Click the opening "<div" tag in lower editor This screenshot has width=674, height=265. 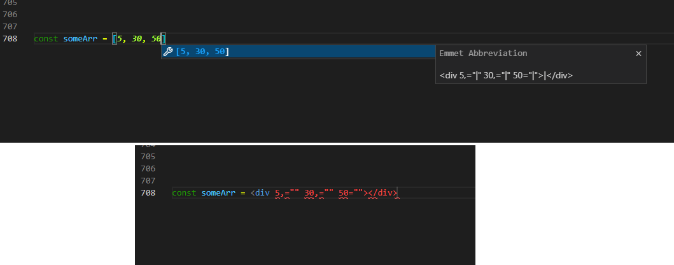pyautogui.click(x=260, y=193)
